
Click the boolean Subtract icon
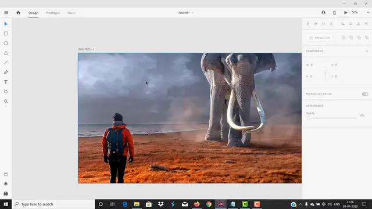pos(351,37)
